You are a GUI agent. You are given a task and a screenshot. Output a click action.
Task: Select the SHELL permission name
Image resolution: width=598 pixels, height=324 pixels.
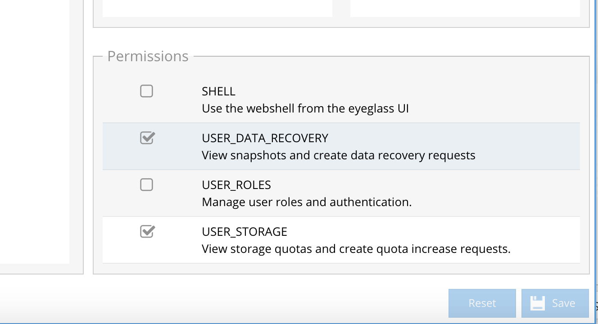(x=218, y=91)
